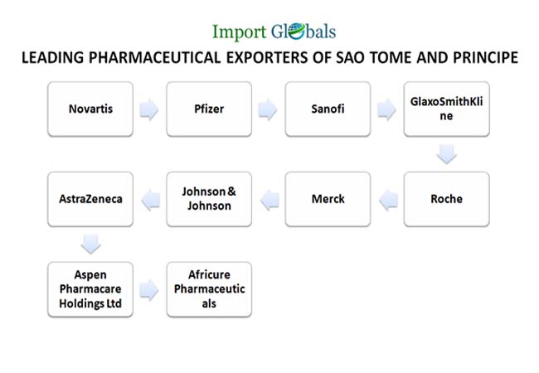
Task: Select the Johnson & Johnson box
Action: pos(208,199)
